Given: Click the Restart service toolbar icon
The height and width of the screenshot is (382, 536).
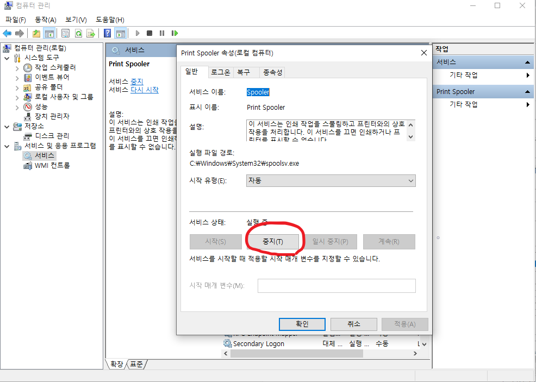Looking at the screenshot, I should point(174,33).
